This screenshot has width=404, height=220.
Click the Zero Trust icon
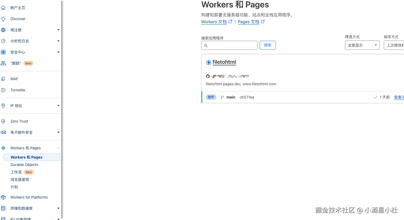coord(3,121)
